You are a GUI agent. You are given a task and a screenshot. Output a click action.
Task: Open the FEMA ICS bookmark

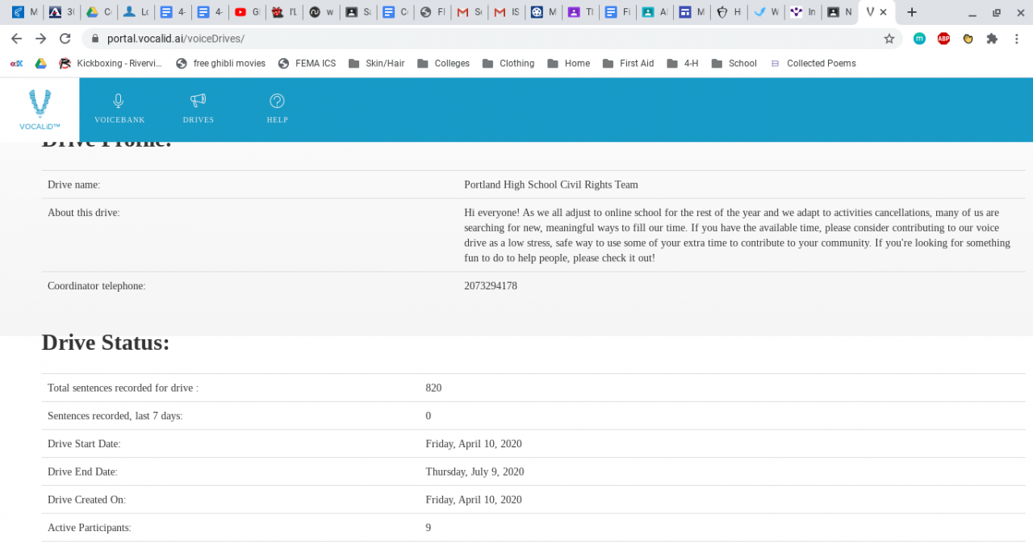click(307, 64)
